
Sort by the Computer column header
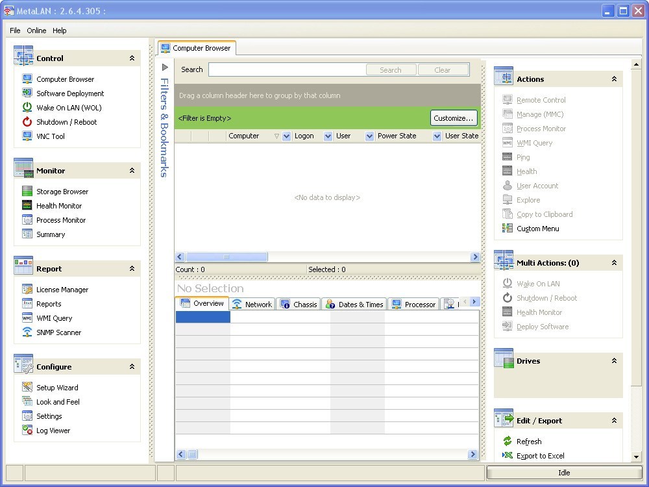(243, 136)
